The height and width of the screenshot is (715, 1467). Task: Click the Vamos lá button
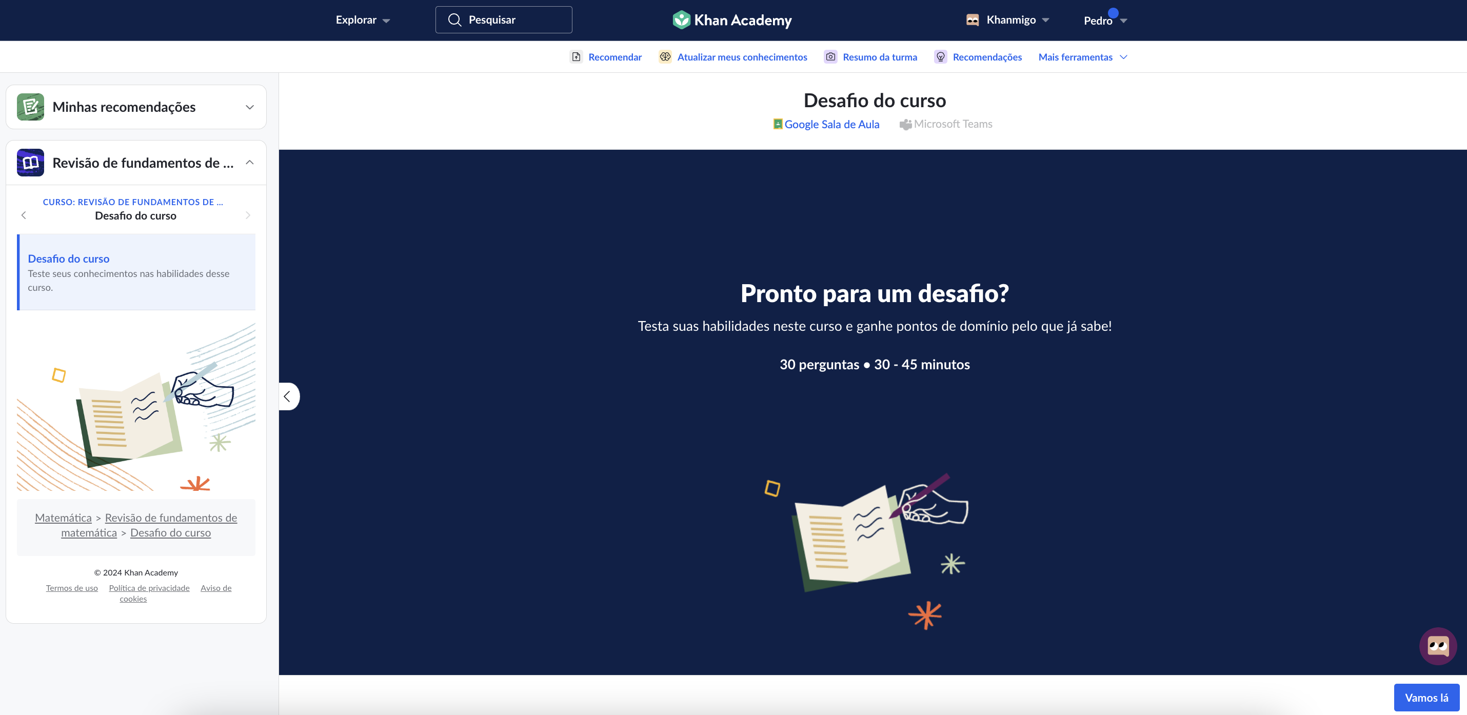(x=1426, y=698)
